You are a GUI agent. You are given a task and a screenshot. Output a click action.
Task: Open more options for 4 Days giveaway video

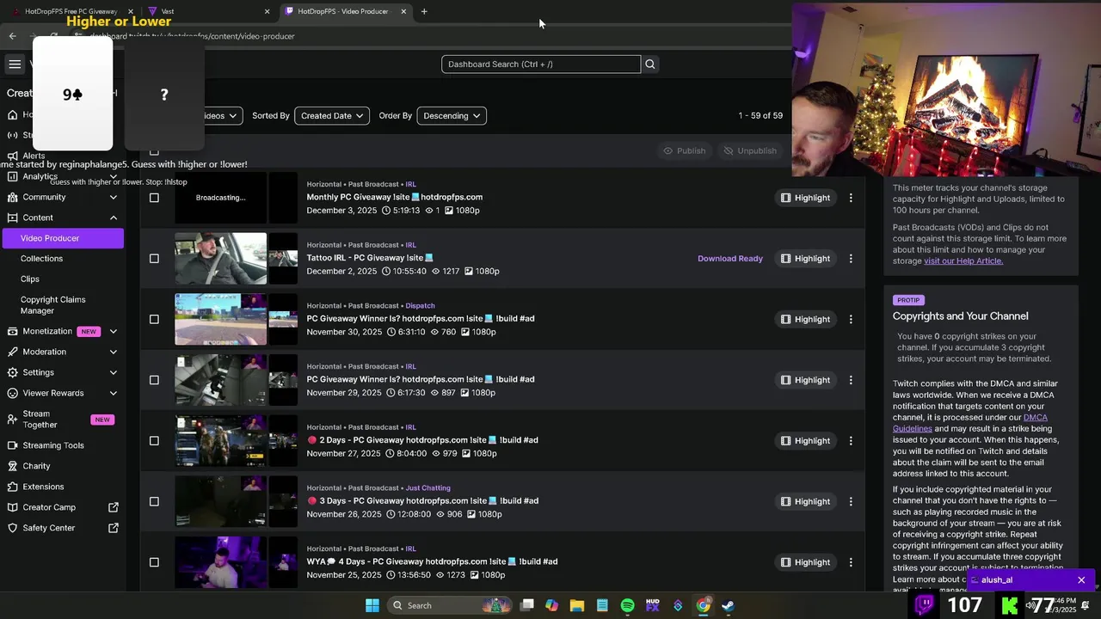coord(851,562)
